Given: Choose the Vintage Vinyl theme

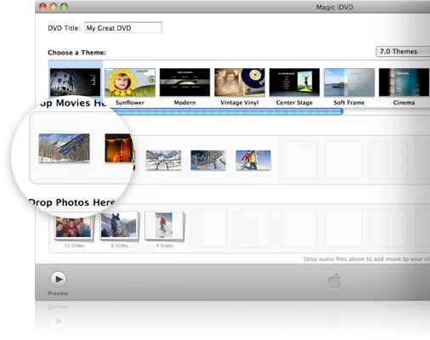Looking at the screenshot, I should point(240,82).
